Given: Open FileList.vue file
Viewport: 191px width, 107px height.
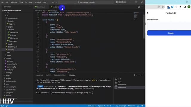Looking at the screenshot, I should tap(14, 38).
